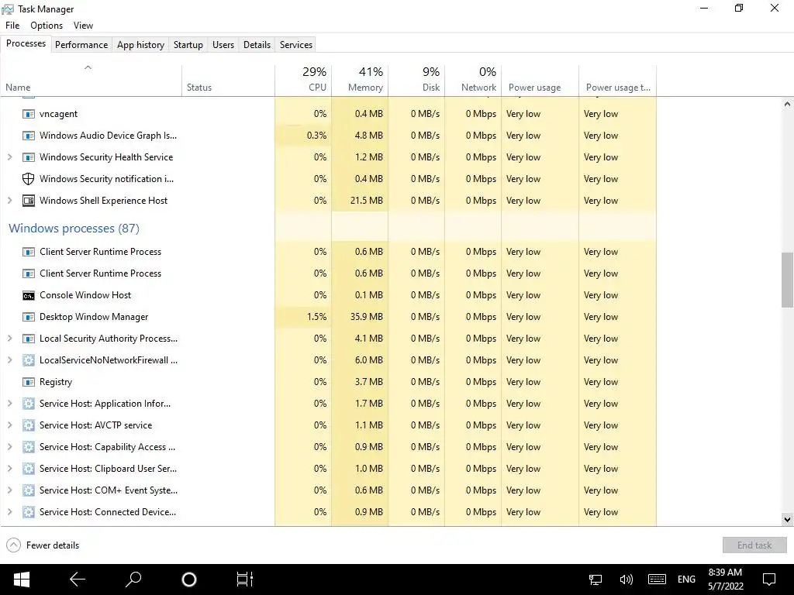Screen dimensions: 794x595
Task: Sort by the Power usage column header
Action: click(x=540, y=80)
